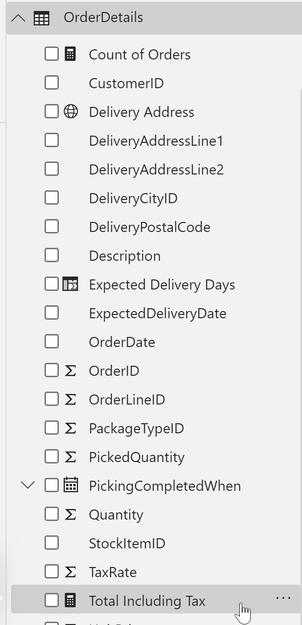The image size is (302, 625).
Task: Click the OrderDetails table header
Action: 154,18
